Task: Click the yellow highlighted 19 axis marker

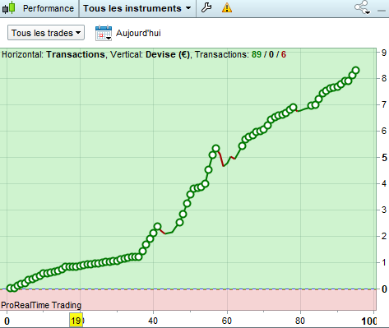Action: pyautogui.click(x=76, y=321)
